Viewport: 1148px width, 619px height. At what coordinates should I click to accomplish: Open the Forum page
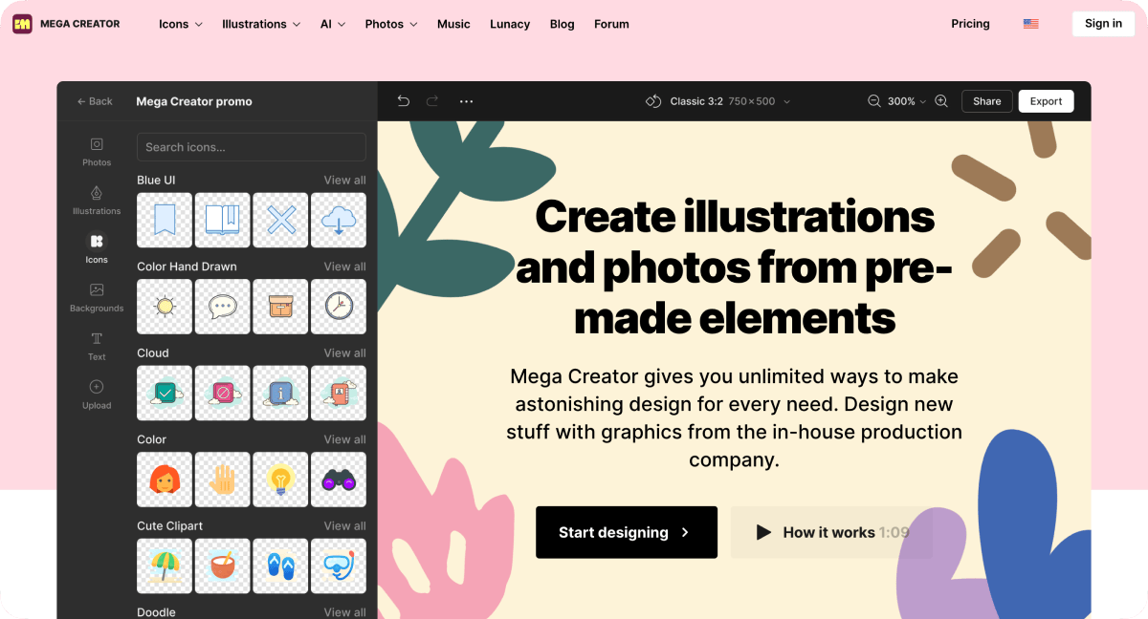(611, 24)
